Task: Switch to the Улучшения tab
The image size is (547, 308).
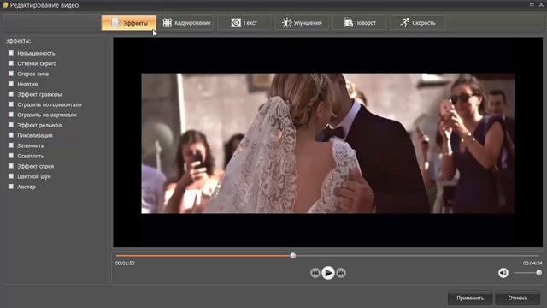Action: 302,23
